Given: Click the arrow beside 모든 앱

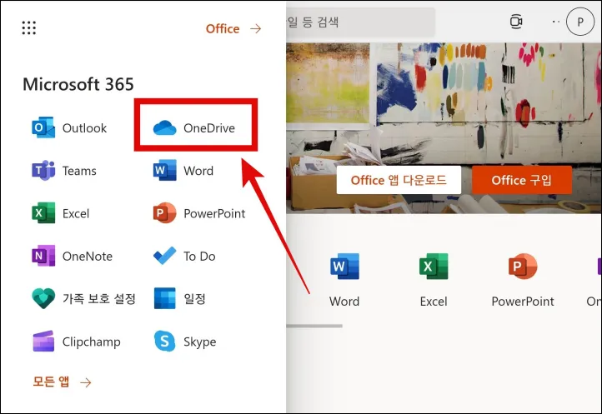Looking at the screenshot, I should pyautogui.click(x=86, y=382).
